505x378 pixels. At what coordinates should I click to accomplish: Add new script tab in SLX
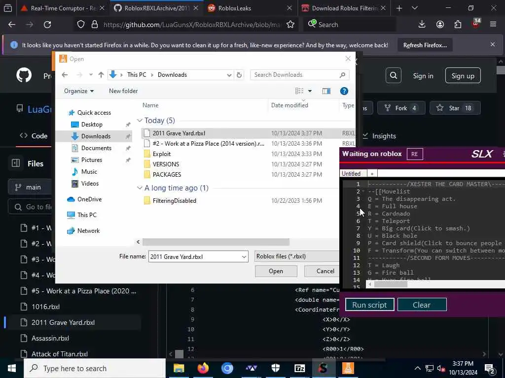[372, 174]
